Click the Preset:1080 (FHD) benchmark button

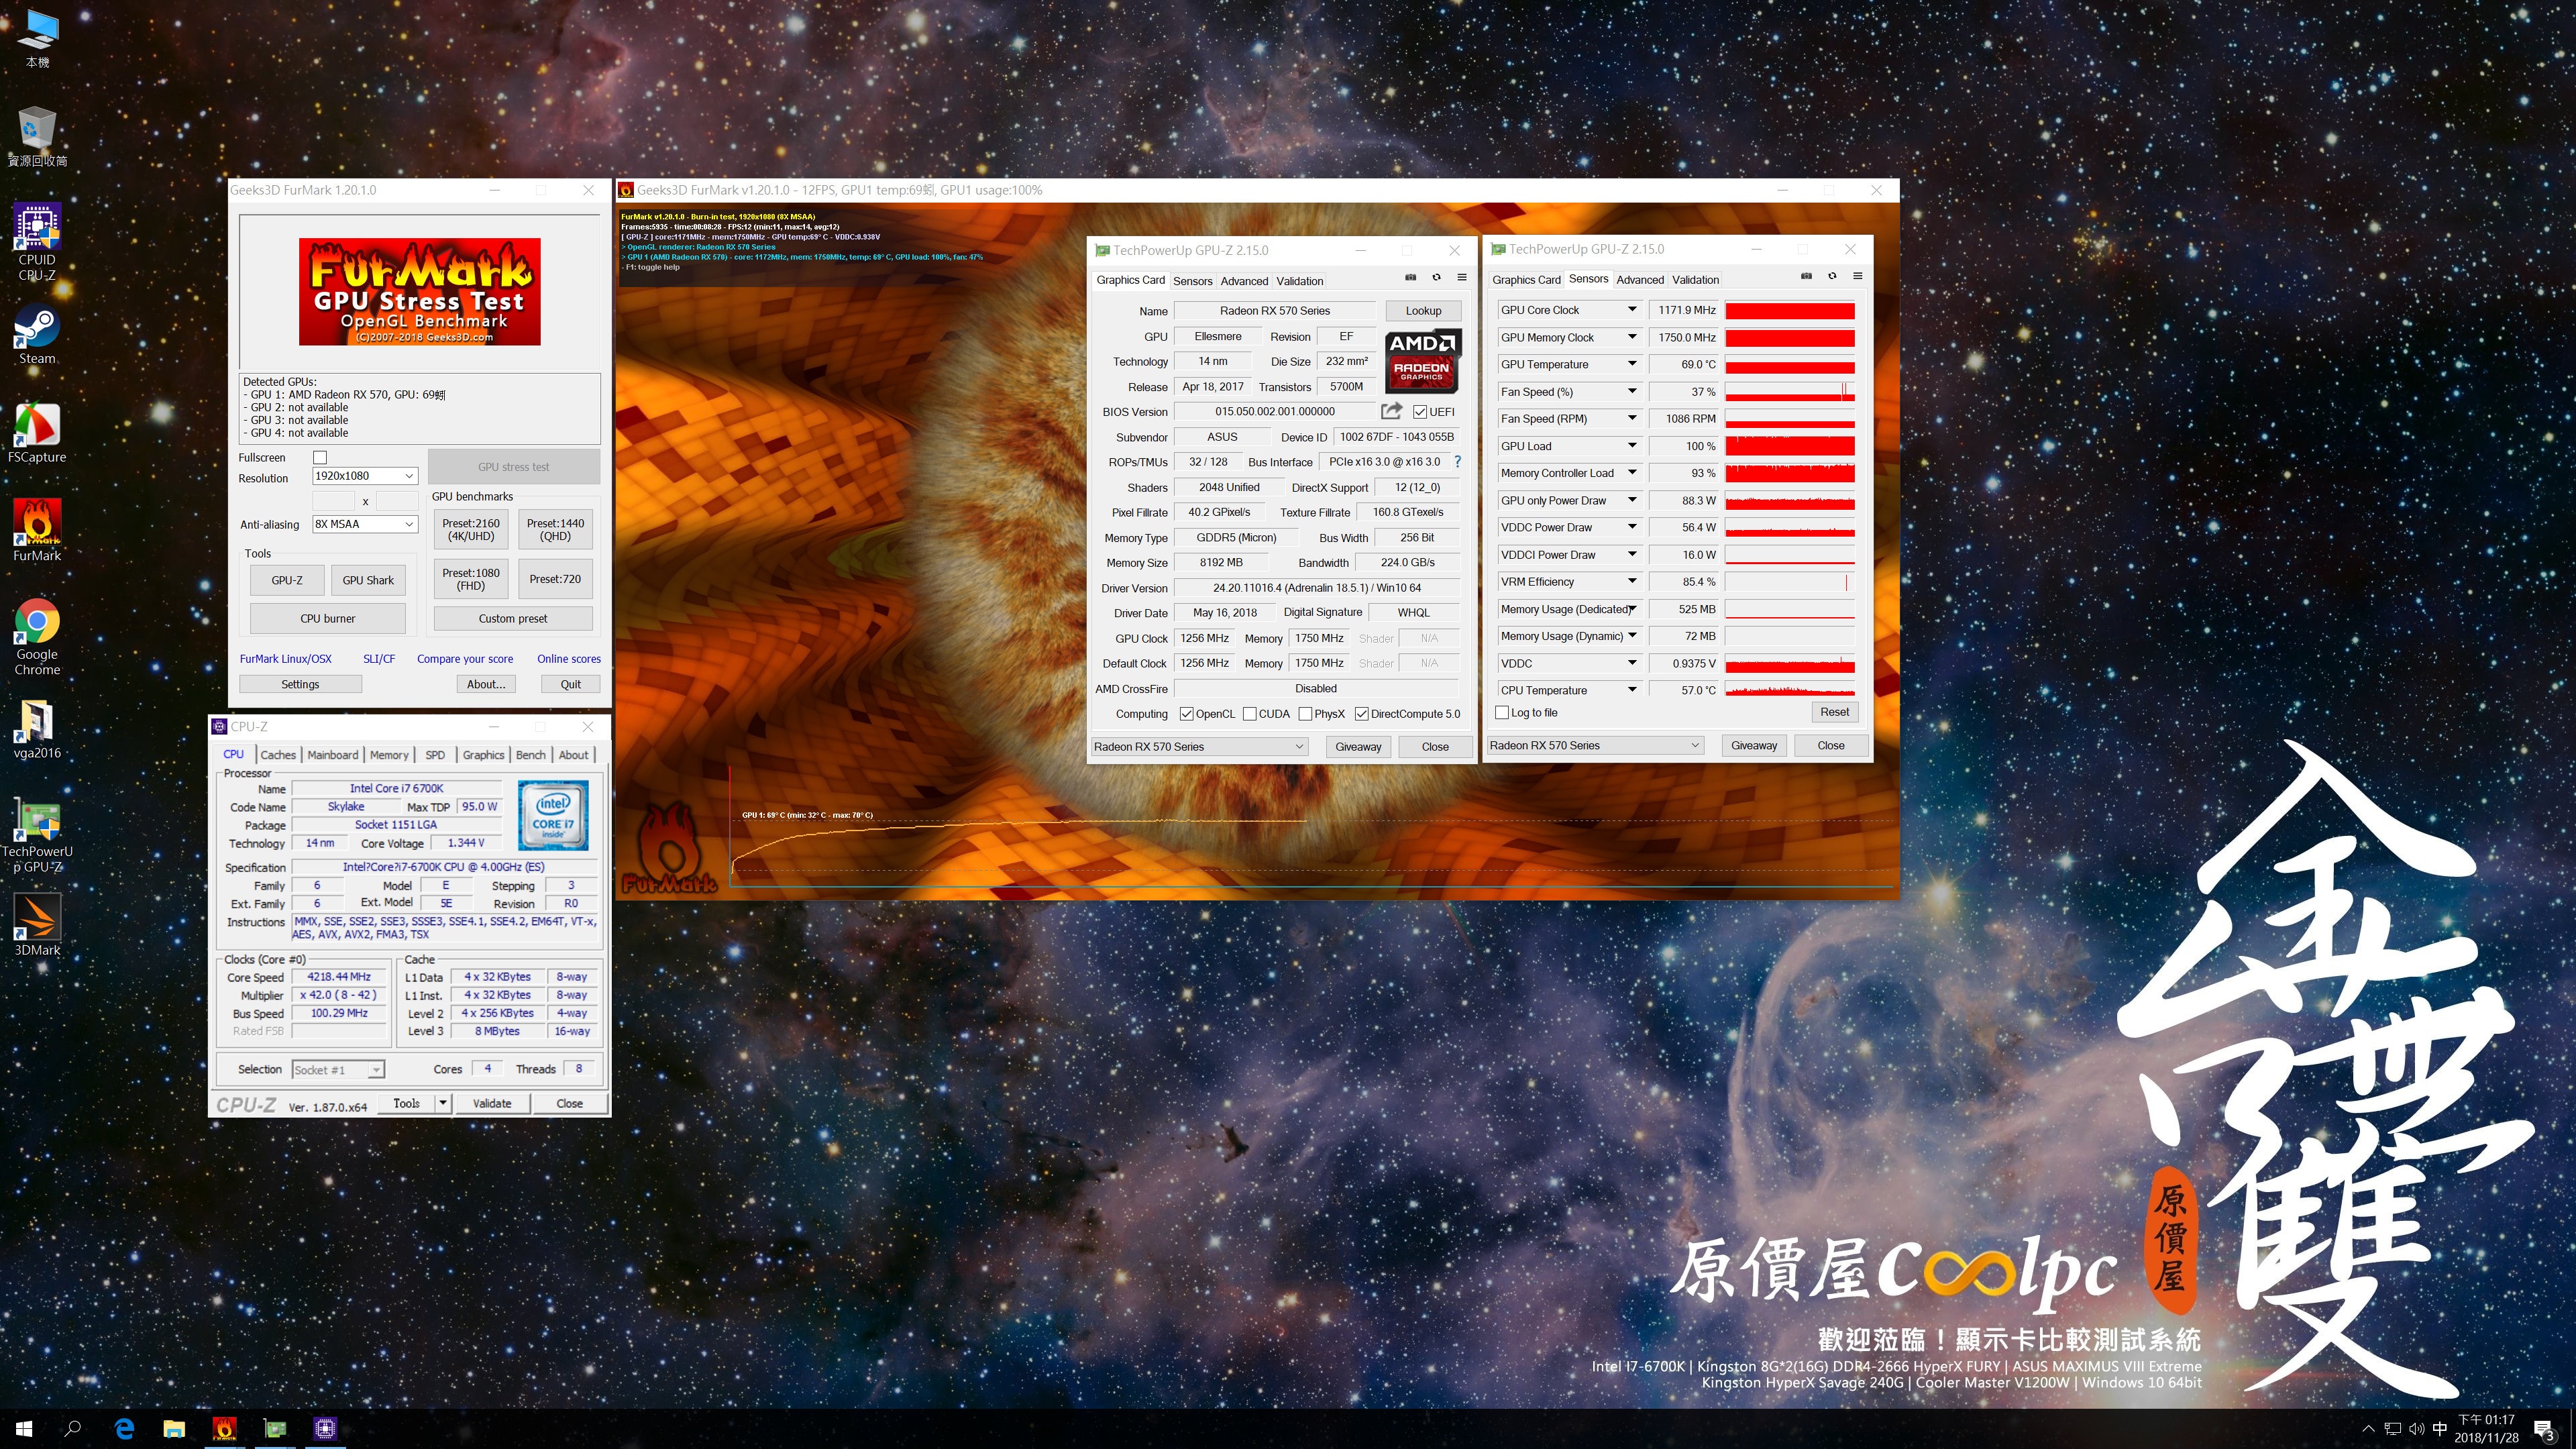click(471, 579)
